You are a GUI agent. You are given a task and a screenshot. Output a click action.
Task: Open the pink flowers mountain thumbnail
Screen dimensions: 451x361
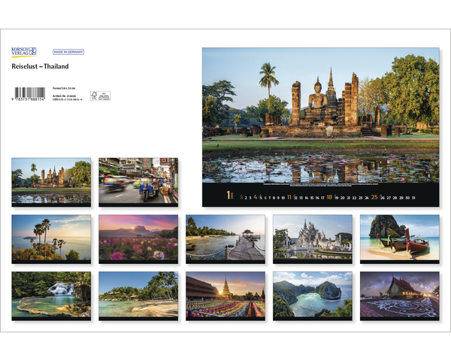pos(138,238)
